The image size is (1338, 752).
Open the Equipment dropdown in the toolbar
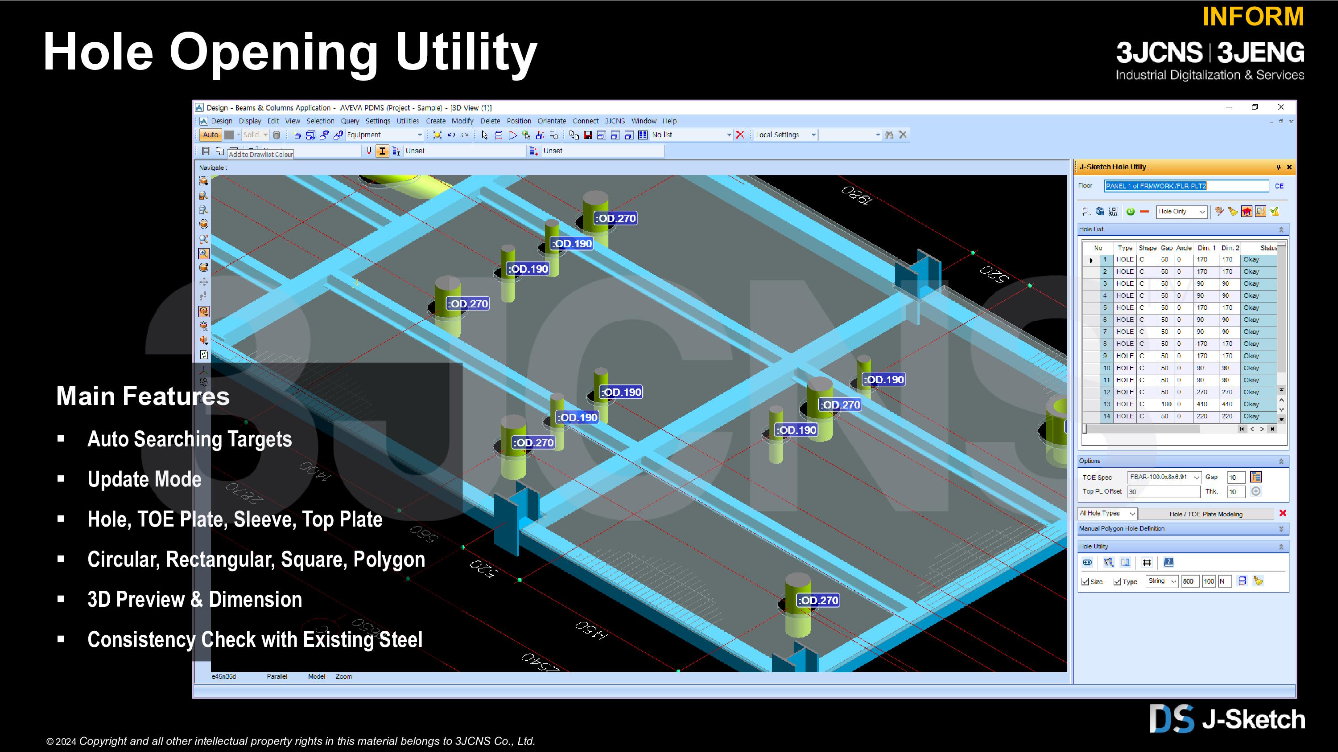pos(384,135)
